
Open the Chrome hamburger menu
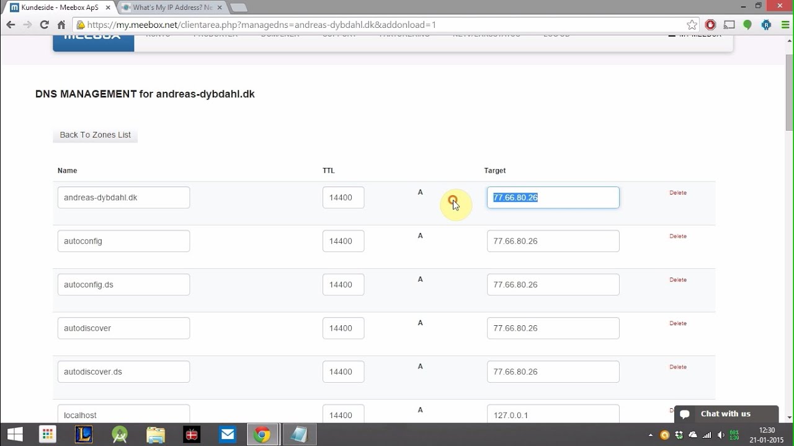pos(784,25)
